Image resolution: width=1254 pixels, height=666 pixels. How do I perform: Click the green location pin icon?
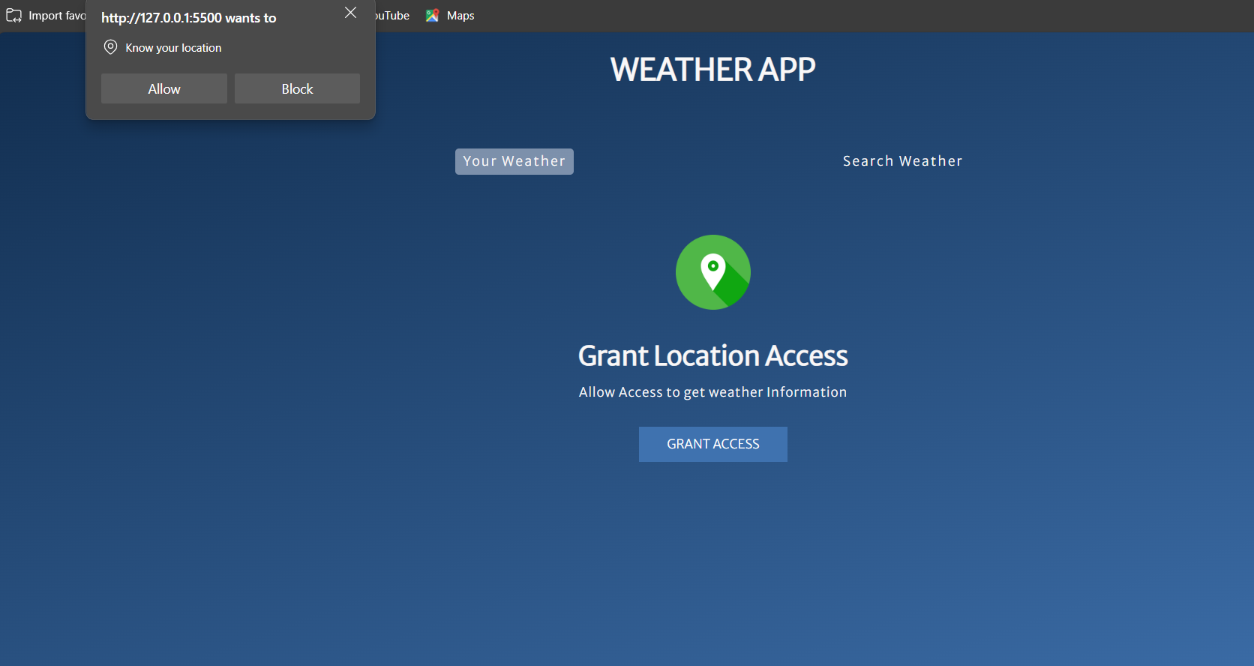coord(712,272)
